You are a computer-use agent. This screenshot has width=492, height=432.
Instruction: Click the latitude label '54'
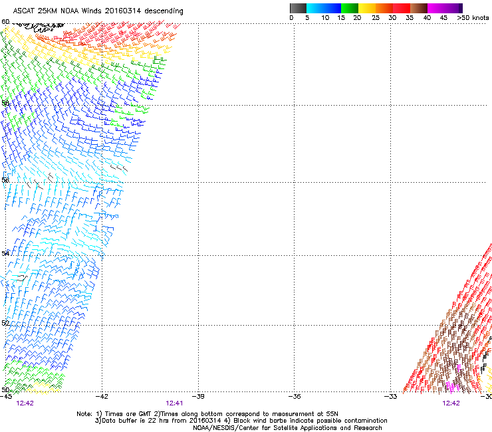5,253
